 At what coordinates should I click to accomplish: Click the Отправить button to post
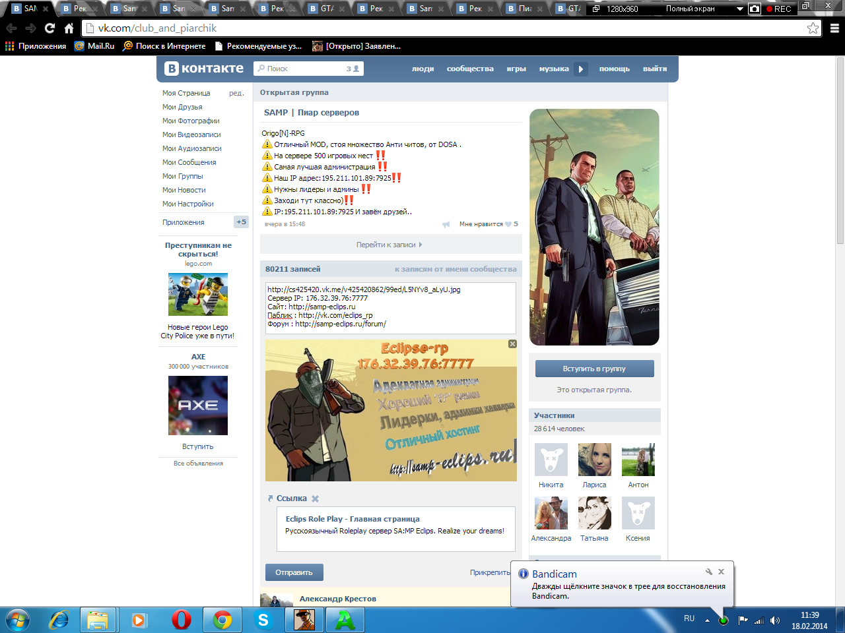294,572
